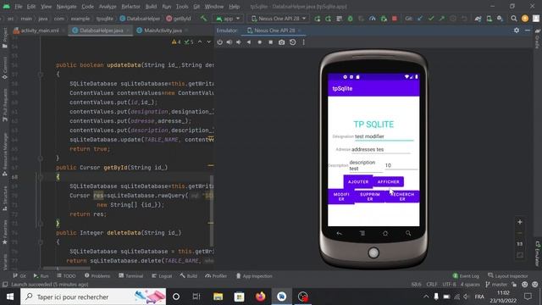Open the Nexus One API 28 device dropdown
This screenshot has height=305, width=542.
click(279, 19)
